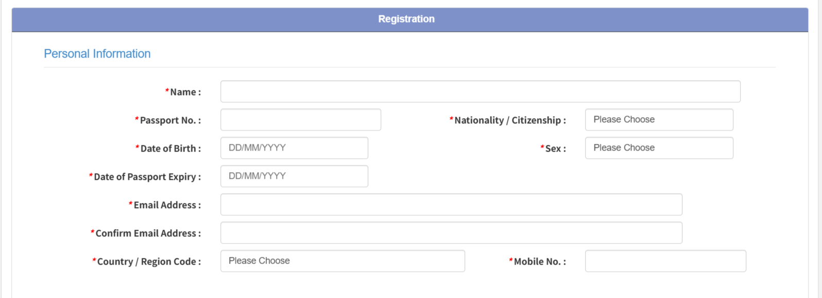822x298 pixels.
Task: Click the Mobile No. input field
Action: click(x=665, y=261)
